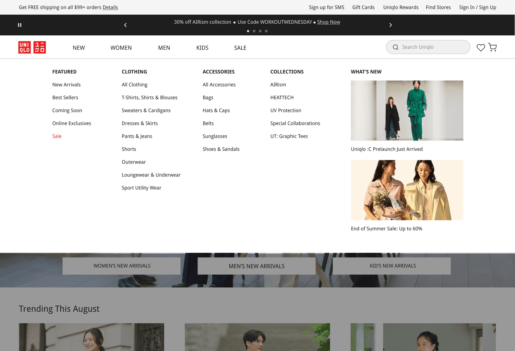Click Uniqlo :C Prelaunch Just Arrived caption

(387, 149)
